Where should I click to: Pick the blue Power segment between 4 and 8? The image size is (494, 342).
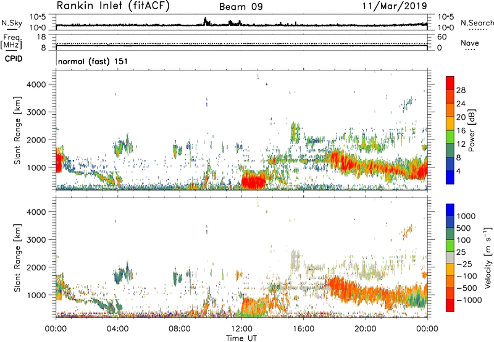coord(450,164)
